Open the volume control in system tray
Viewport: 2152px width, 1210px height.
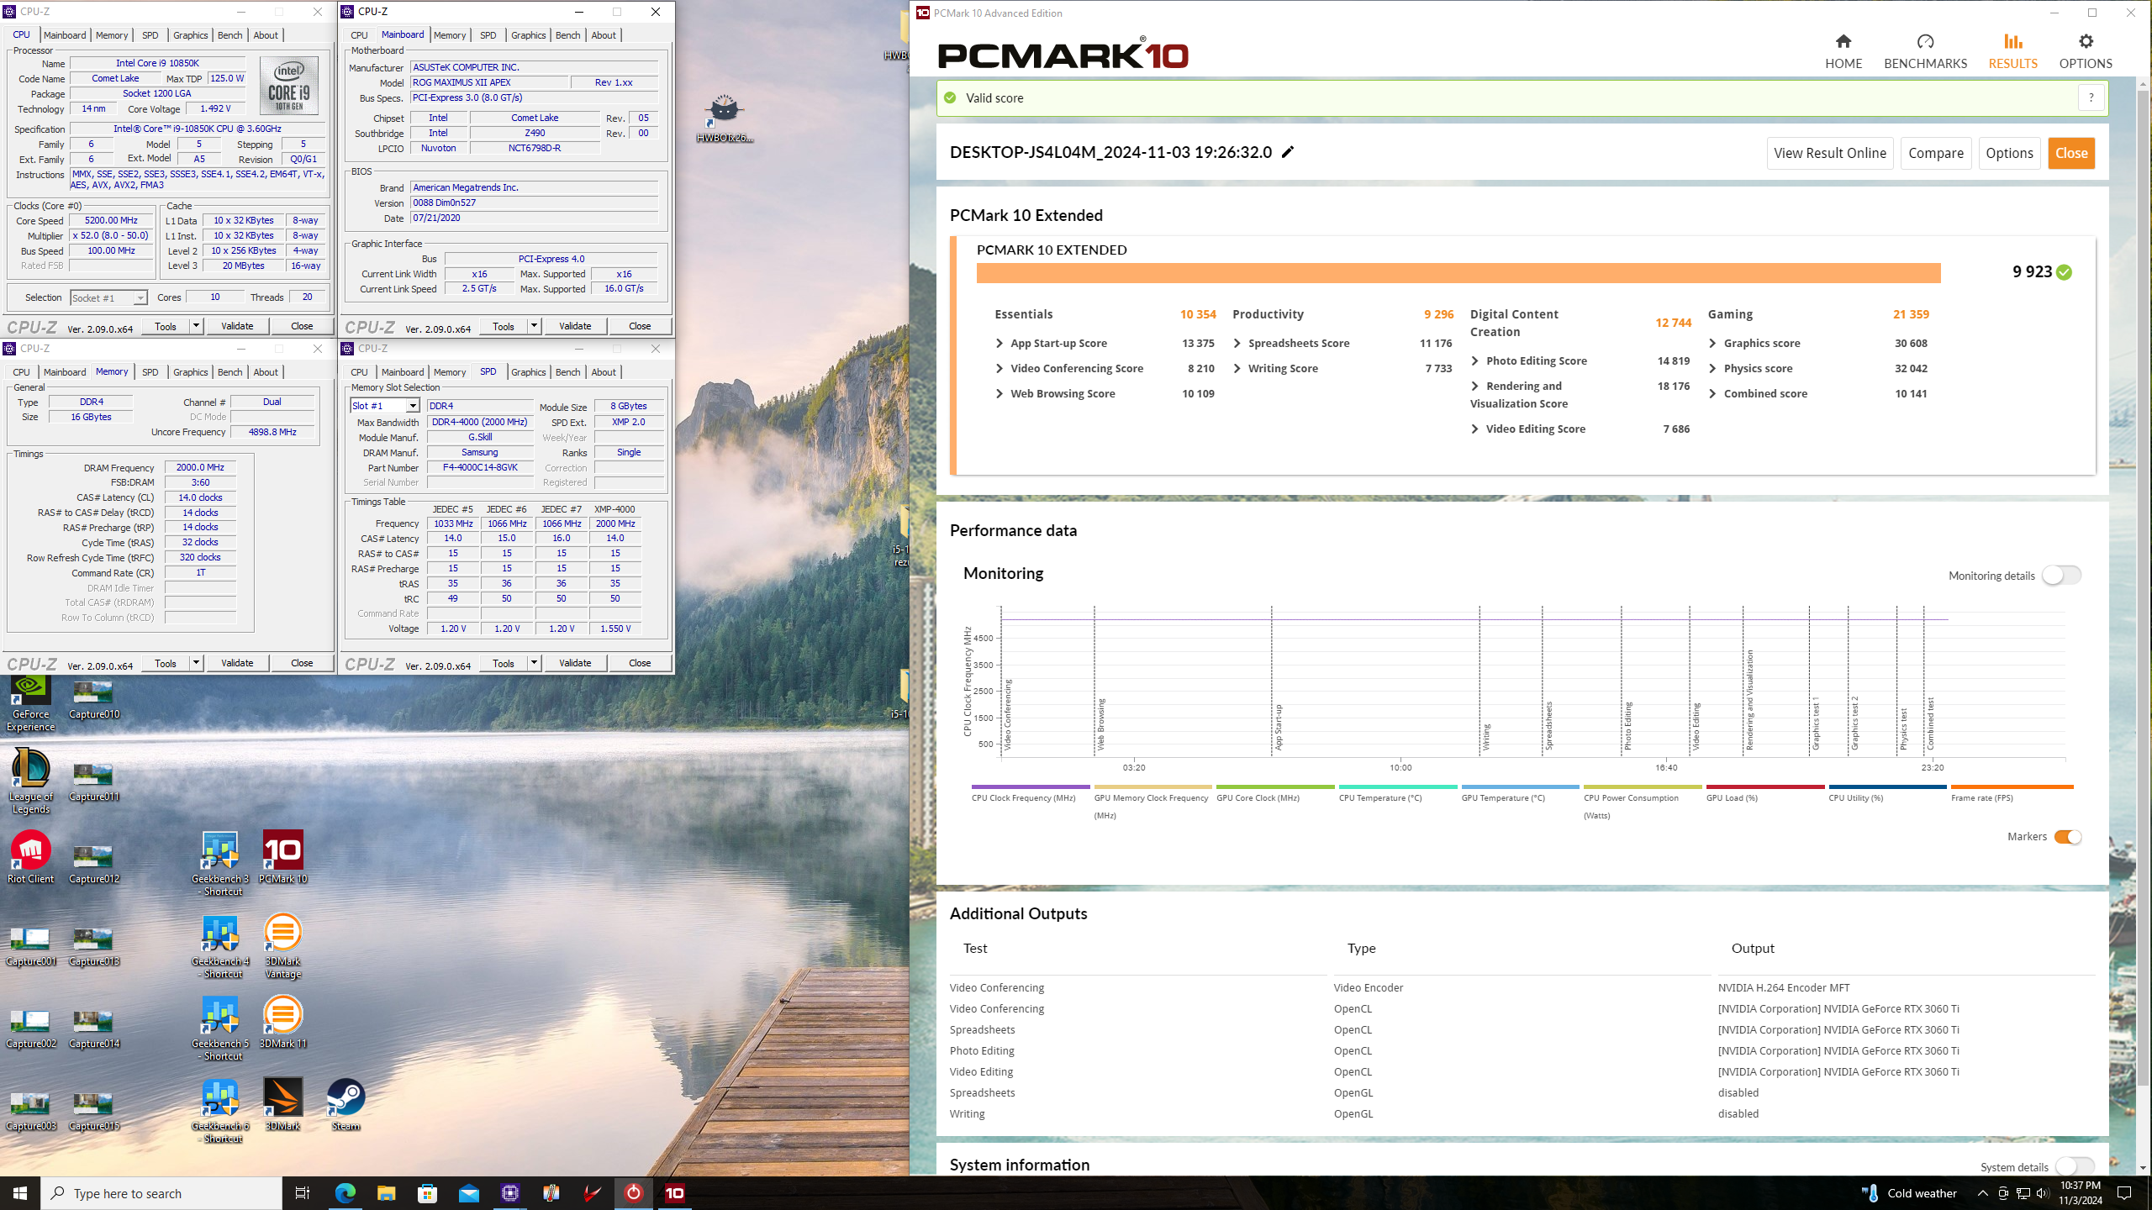(x=2042, y=1193)
